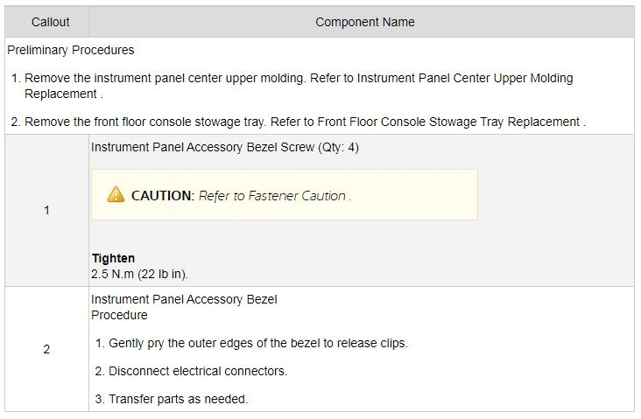
Task: Click the 2.5 N.m torque value
Action: [139, 274]
